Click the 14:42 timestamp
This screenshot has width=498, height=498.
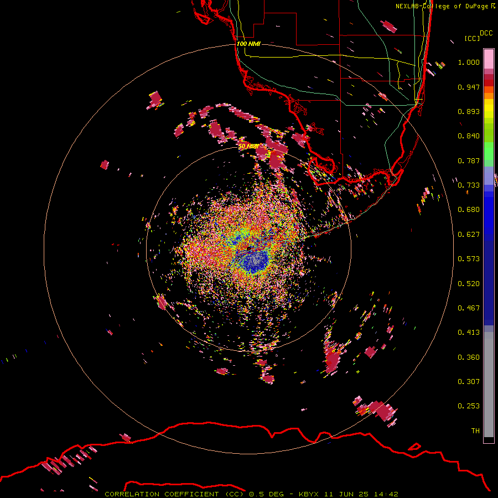click(x=386, y=494)
